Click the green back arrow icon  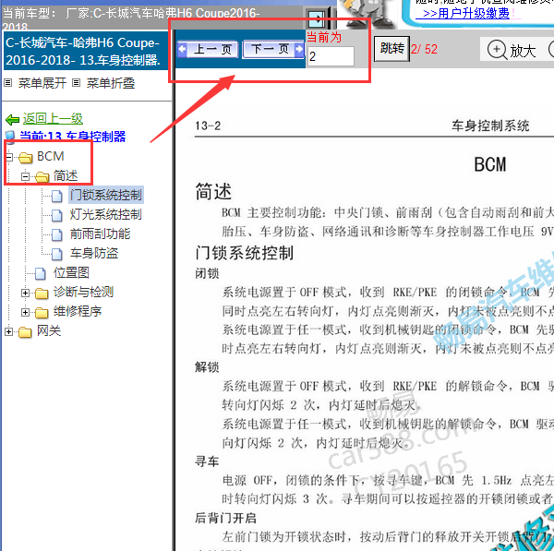coord(12,119)
